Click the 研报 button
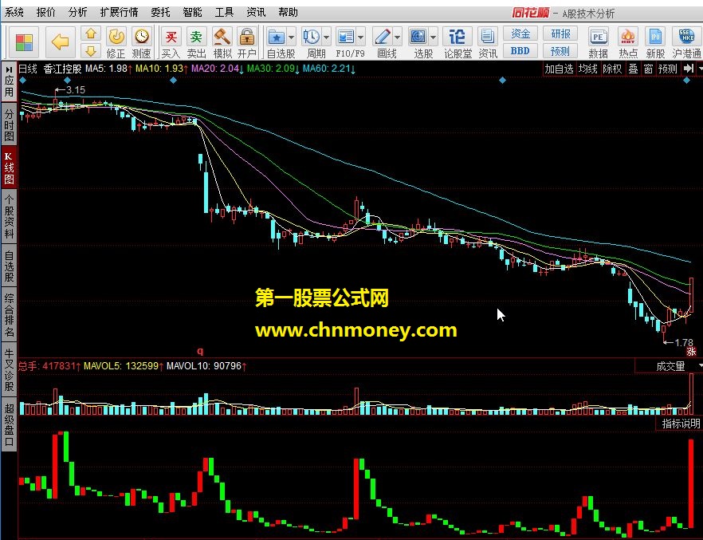703x540 pixels. [560, 34]
